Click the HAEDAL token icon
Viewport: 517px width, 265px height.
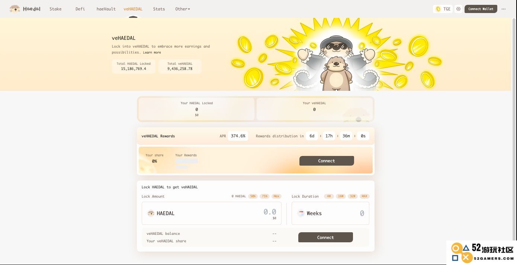(x=151, y=213)
